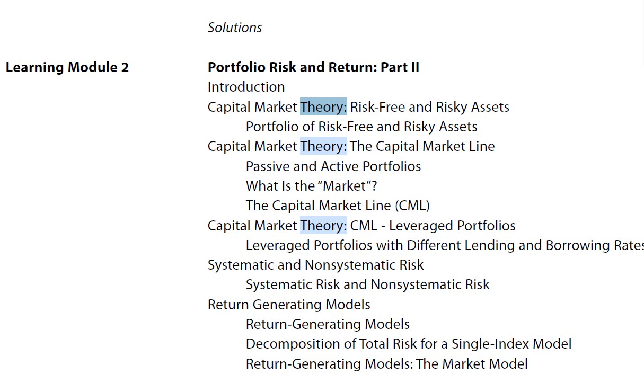Click the darker highlighted "Theory:" search match

(323, 107)
